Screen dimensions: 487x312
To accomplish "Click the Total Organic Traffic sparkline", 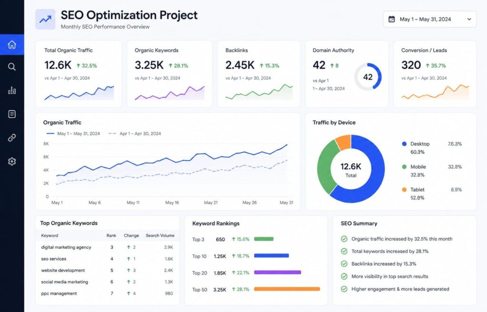I will click(79, 93).
